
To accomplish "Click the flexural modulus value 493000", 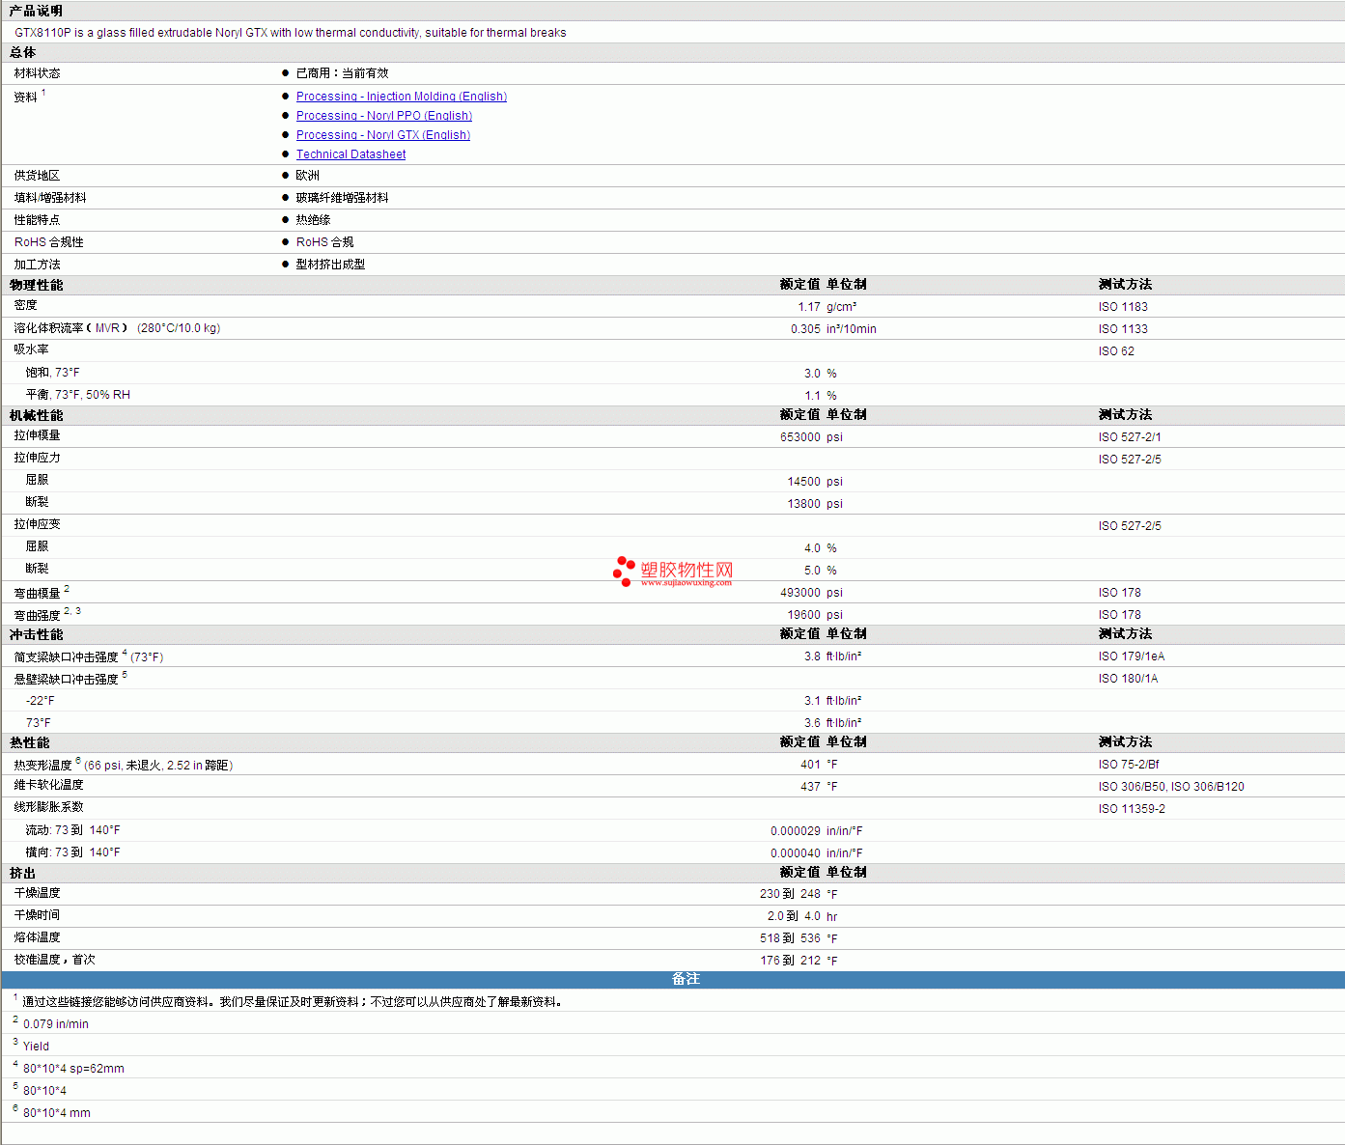I will (800, 593).
